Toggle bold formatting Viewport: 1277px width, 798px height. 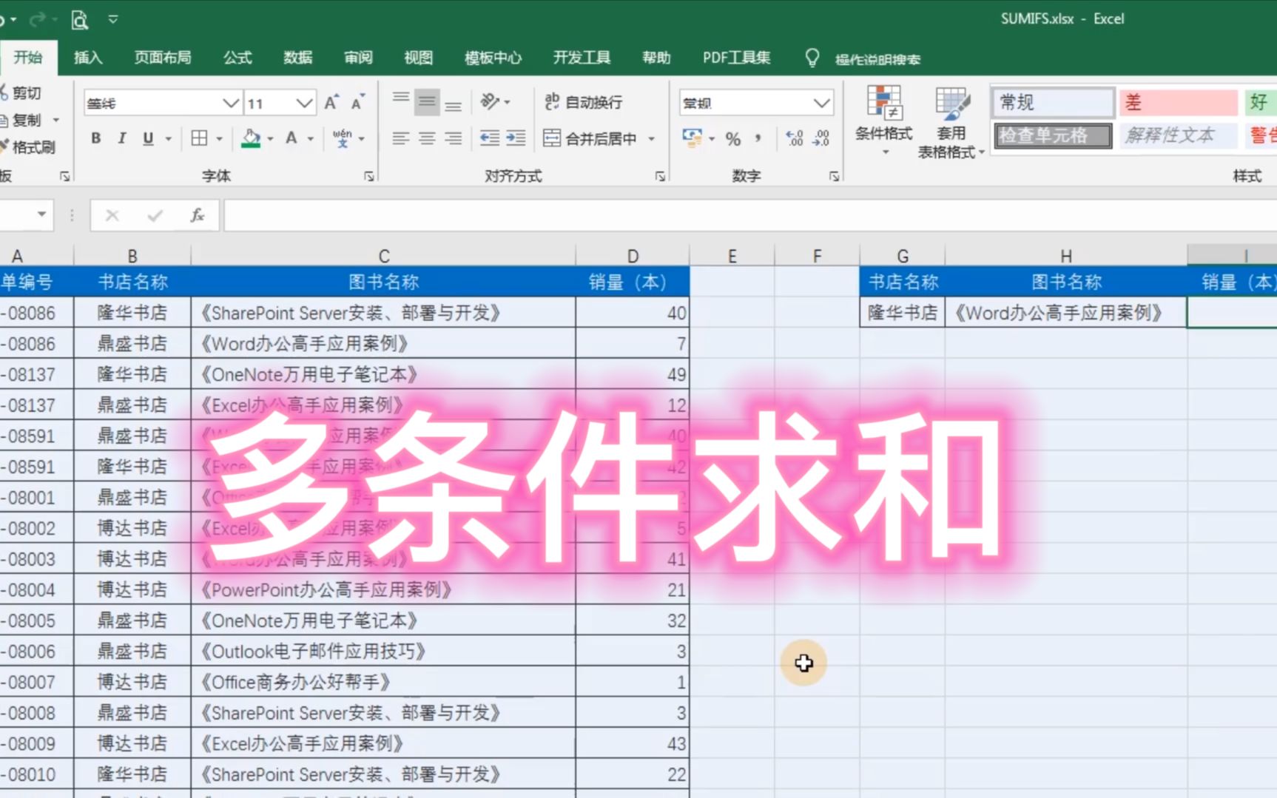click(x=96, y=138)
